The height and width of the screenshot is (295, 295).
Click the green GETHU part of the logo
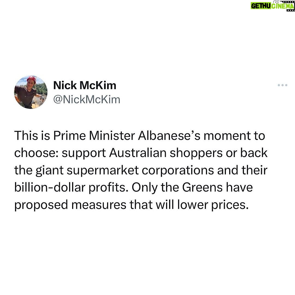[x=261, y=6]
